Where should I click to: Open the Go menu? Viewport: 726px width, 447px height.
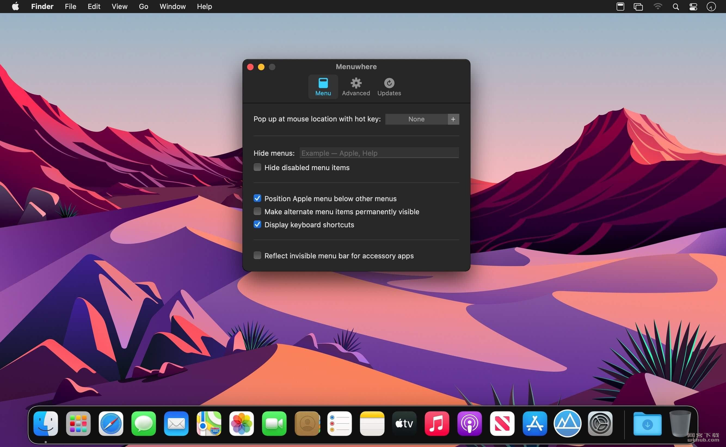[143, 6]
